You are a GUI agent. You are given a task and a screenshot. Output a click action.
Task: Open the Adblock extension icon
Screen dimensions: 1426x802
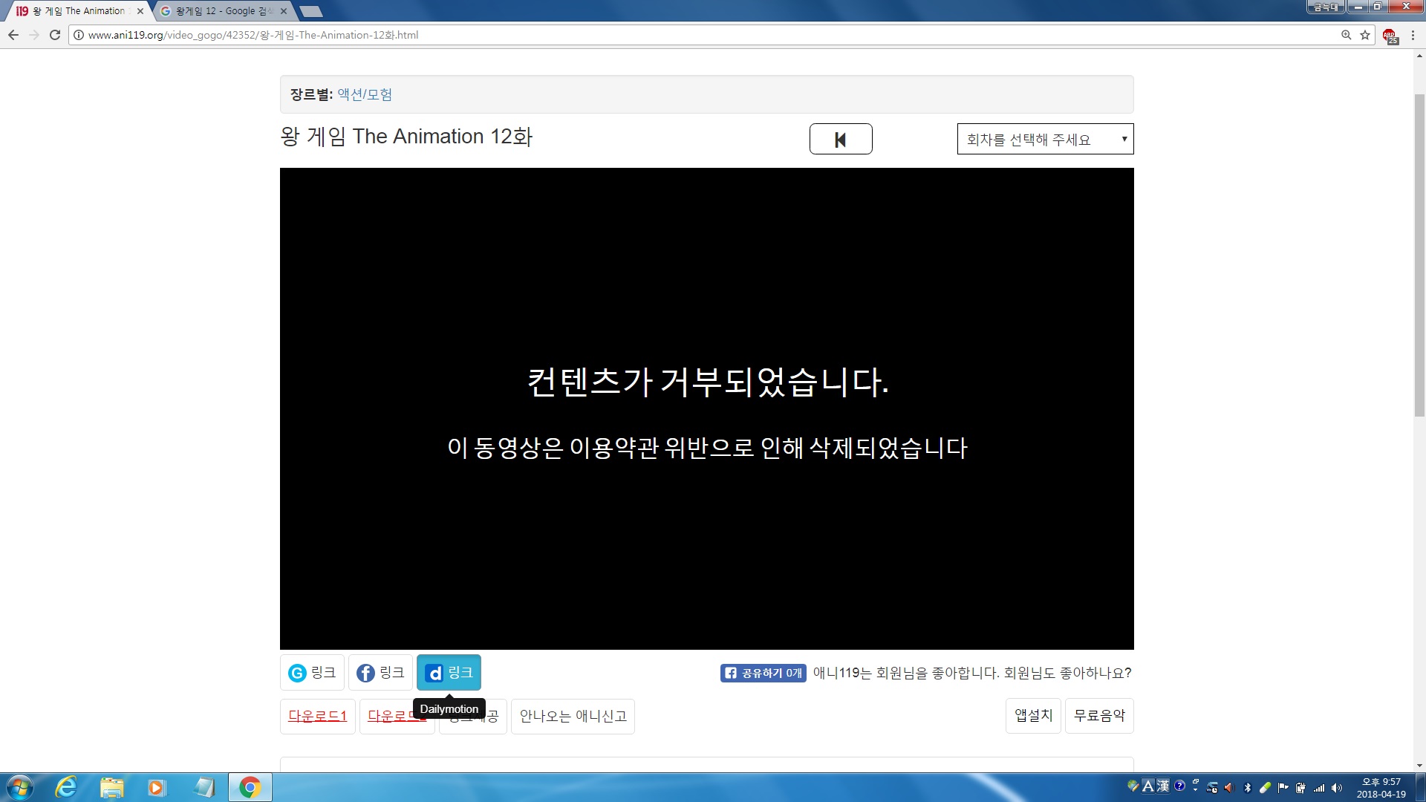(x=1389, y=36)
